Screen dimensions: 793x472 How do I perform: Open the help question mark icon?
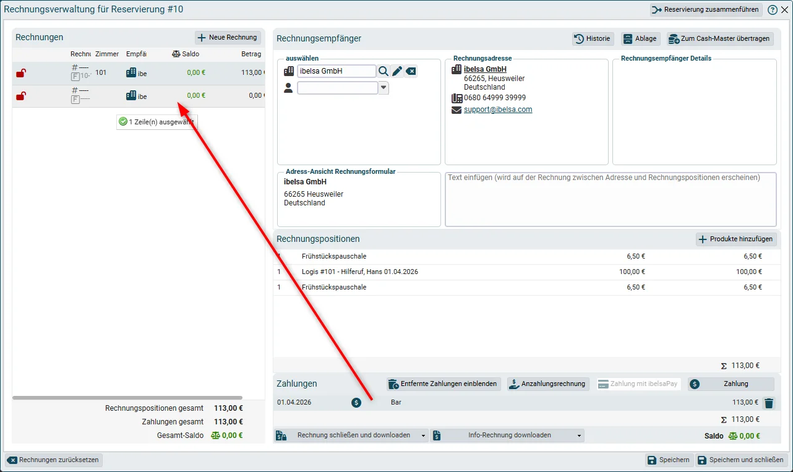tap(773, 10)
